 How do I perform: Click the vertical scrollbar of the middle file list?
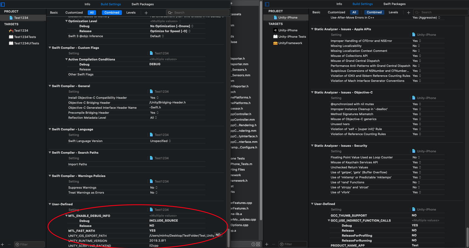point(261,111)
